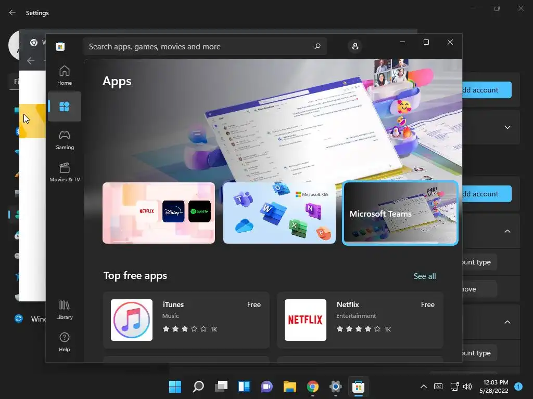Click the Store search box
The width and height of the screenshot is (533, 399).
(205, 46)
